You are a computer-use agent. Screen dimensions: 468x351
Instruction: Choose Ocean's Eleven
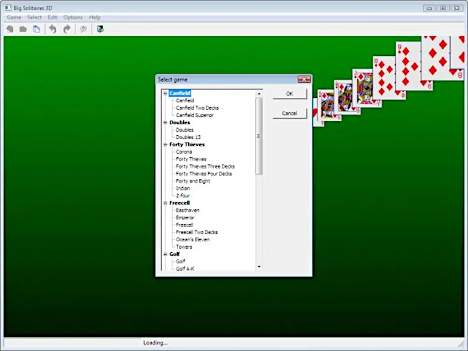pos(193,239)
